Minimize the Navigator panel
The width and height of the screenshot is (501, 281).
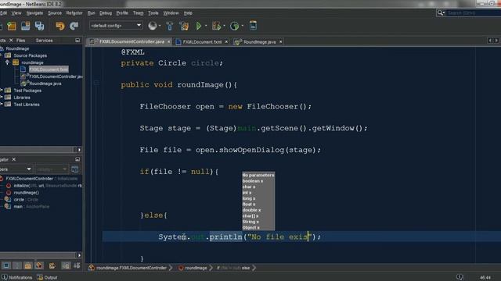click(77, 159)
